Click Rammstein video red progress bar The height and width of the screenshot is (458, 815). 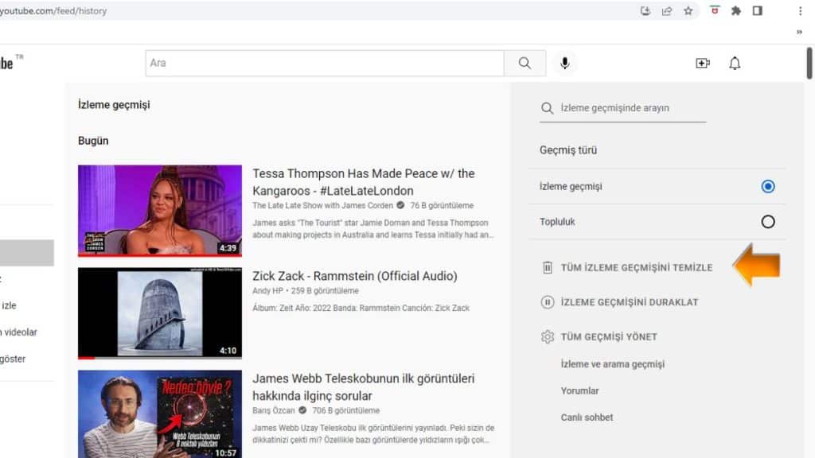coord(86,357)
